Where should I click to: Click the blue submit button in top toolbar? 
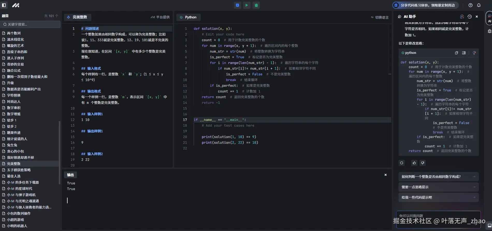tap(237, 5)
